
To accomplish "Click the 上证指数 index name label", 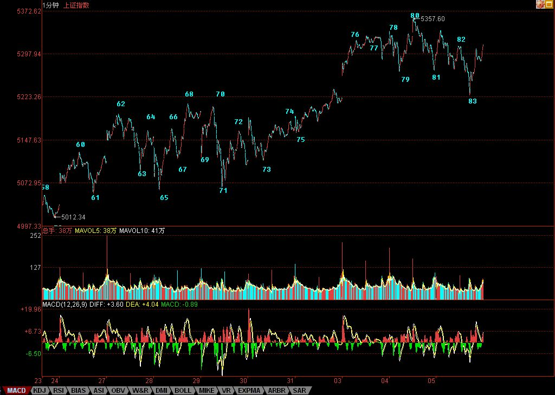I will (76, 5).
